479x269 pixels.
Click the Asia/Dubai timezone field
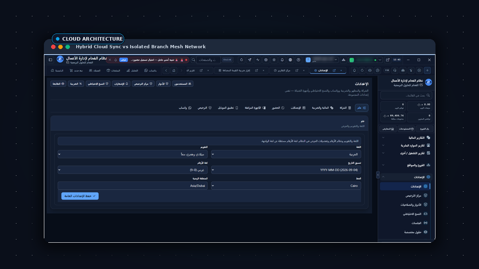click(133, 186)
